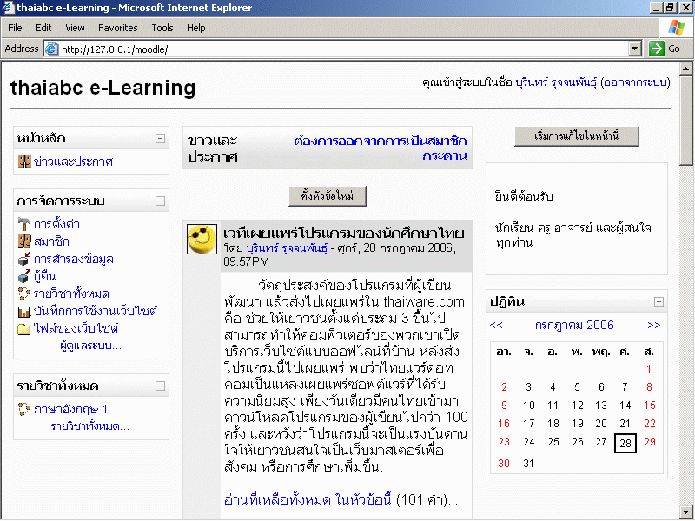The width and height of the screenshot is (695, 521).
Task: Click the members (สมาชิก) icon in admin block
Action: 24,241
